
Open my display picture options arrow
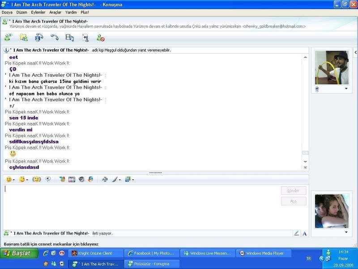(x=346, y=232)
